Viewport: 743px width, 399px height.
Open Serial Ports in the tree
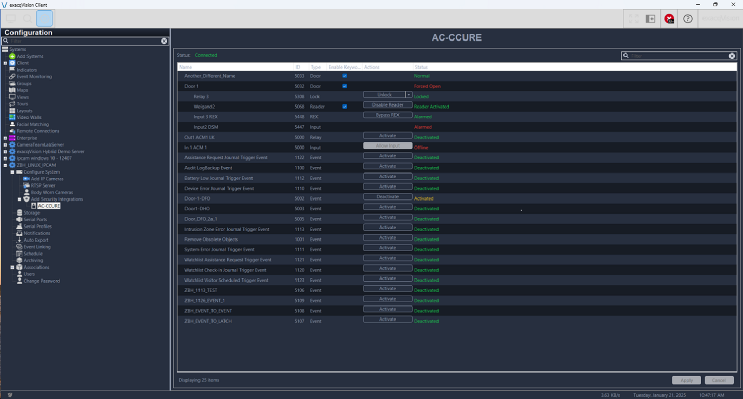click(x=35, y=220)
